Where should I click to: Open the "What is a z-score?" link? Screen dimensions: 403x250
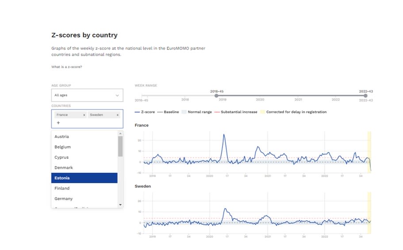tap(66, 67)
